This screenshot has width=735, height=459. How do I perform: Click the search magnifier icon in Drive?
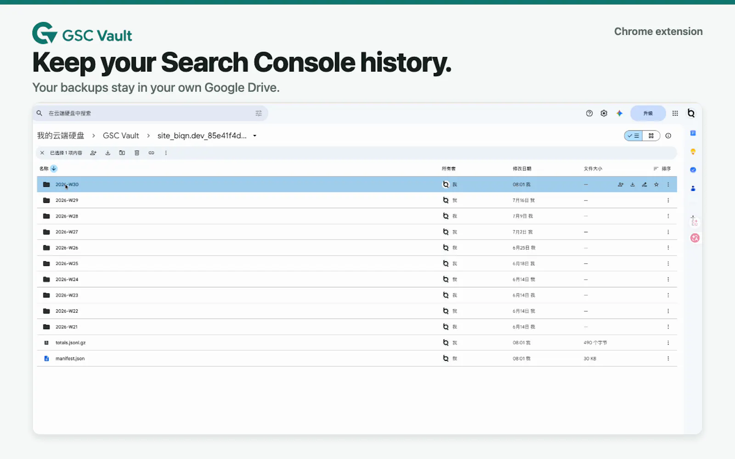click(x=40, y=113)
